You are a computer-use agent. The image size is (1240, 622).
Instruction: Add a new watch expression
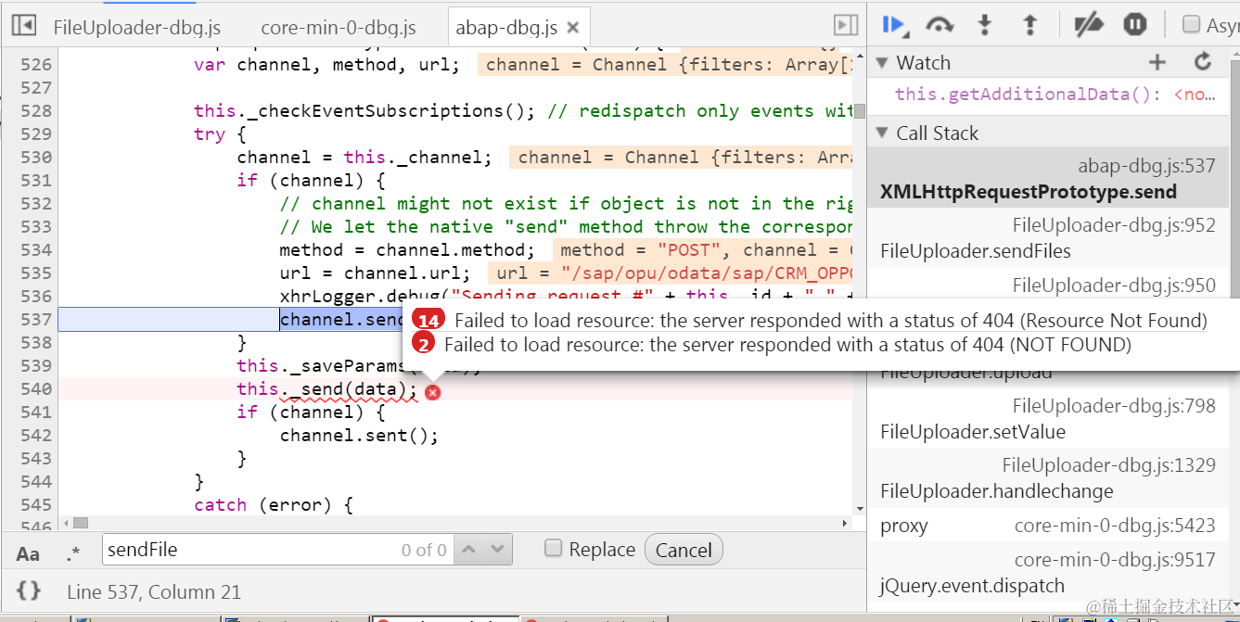click(1157, 61)
